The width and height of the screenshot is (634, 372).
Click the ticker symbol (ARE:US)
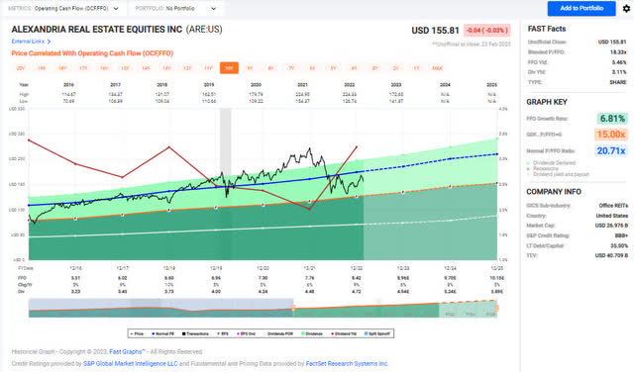click(x=204, y=29)
